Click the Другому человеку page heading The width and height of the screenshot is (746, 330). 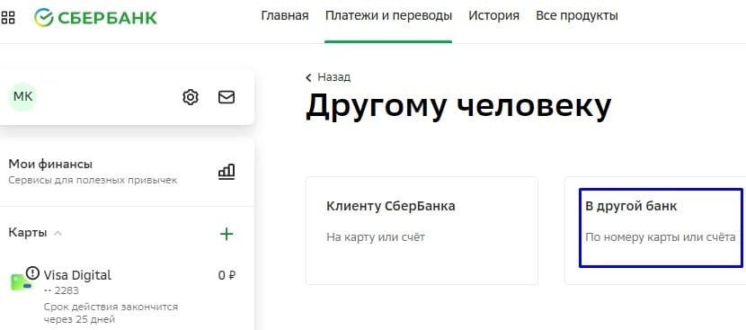click(x=458, y=107)
